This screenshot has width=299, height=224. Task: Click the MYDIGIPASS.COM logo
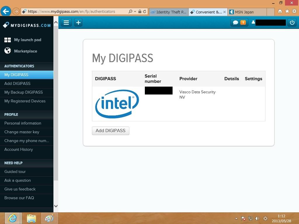[x=27, y=25]
